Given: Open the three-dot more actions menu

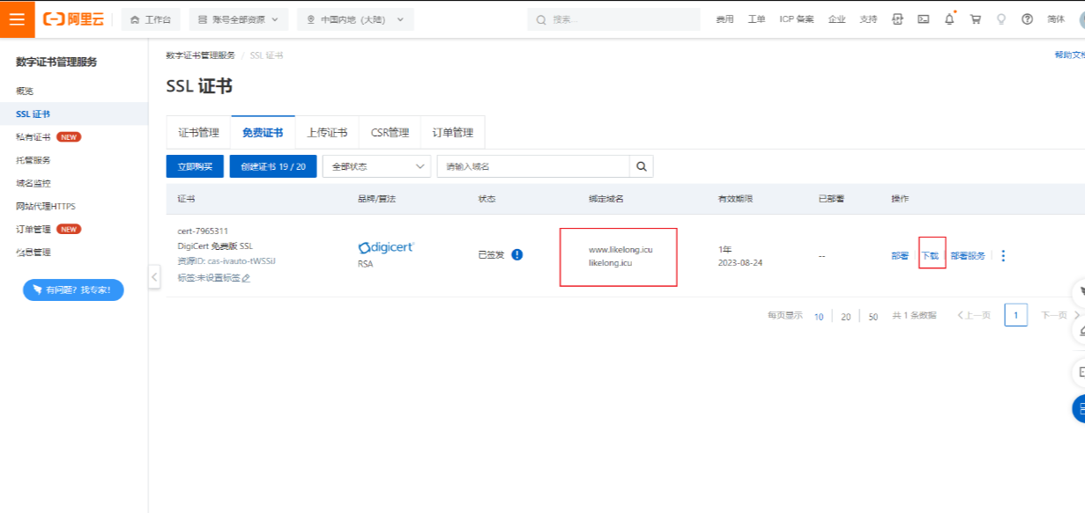Looking at the screenshot, I should [x=1003, y=255].
